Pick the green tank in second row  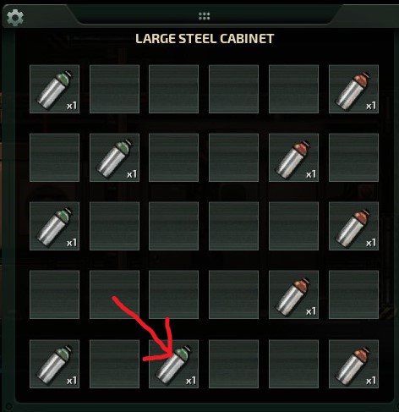point(114,157)
